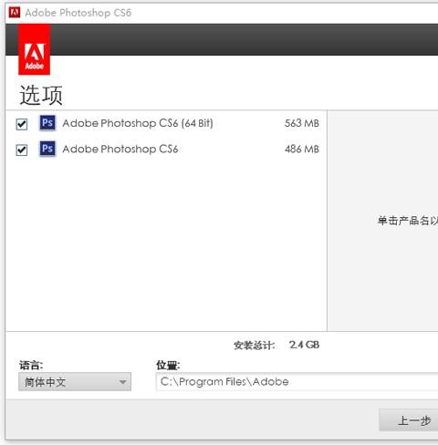Select the Adobe Photoshop CS6 (64 Bit) product name
The height and width of the screenshot is (445, 438).
click(x=138, y=123)
